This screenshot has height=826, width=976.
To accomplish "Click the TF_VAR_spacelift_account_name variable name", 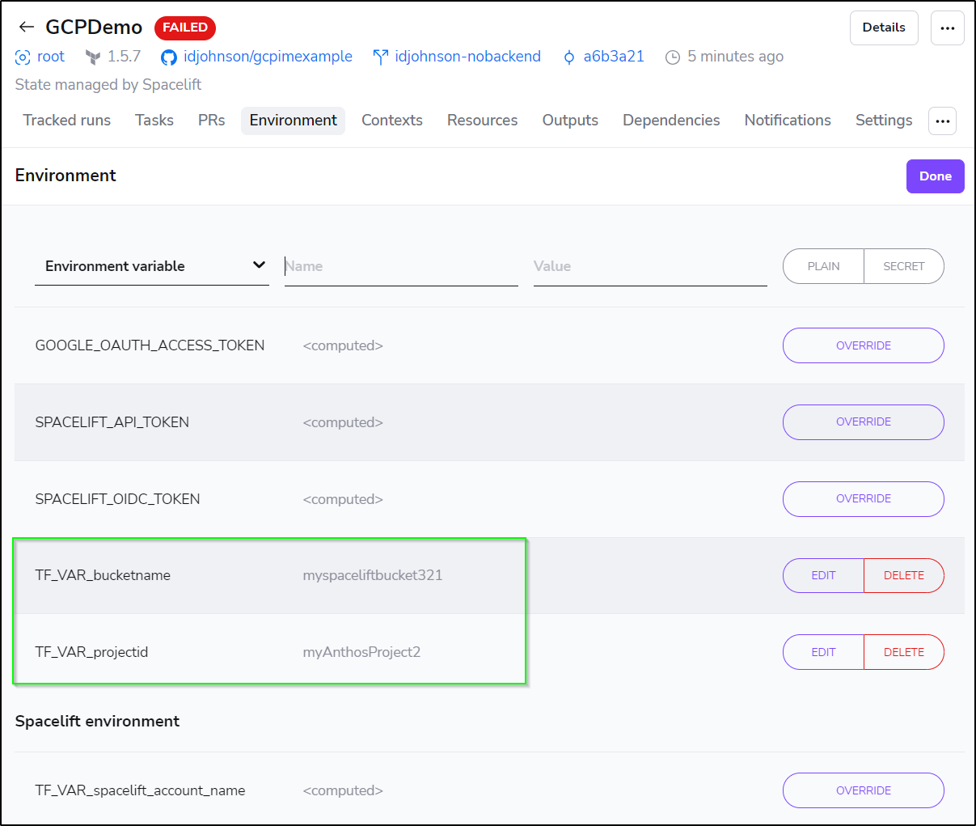I will [140, 790].
